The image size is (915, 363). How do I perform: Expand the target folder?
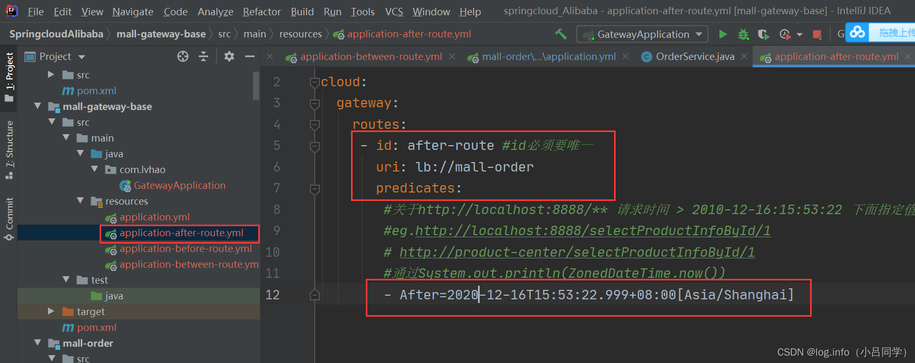[51, 311]
